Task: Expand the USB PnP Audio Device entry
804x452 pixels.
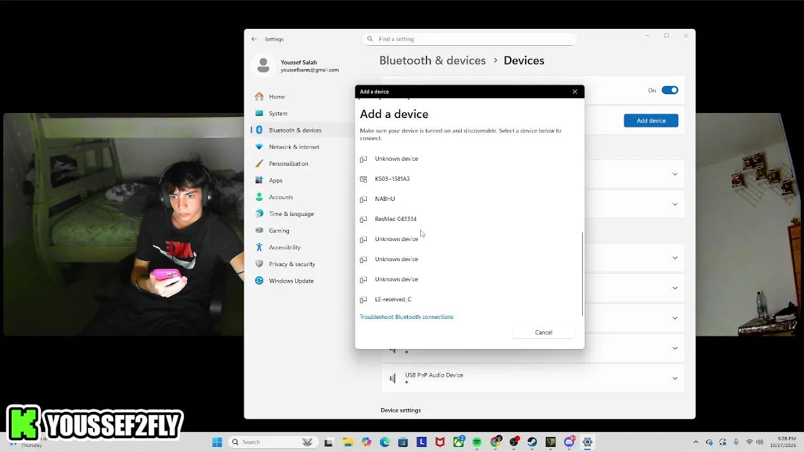Action: [675, 379]
